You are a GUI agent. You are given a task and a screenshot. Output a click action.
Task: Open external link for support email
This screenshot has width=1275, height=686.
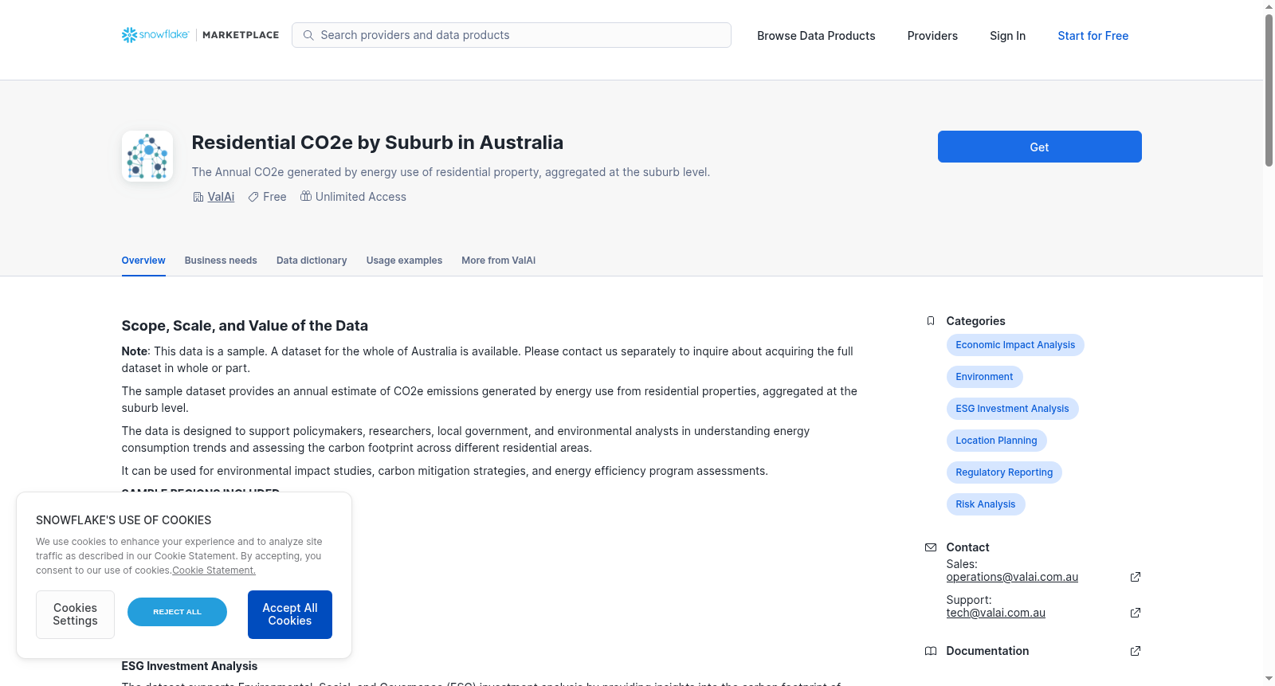(x=1136, y=613)
